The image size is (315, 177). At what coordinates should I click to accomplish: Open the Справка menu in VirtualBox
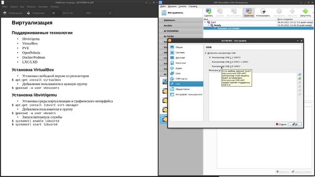[x=193, y=6]
